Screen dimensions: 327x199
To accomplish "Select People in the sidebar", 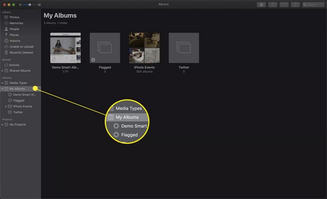I will pos(20,29).
